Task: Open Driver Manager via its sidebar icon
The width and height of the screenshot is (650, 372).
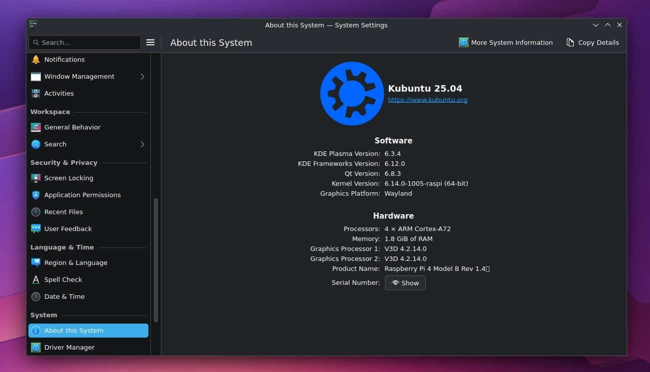Action: pos(35,347)
